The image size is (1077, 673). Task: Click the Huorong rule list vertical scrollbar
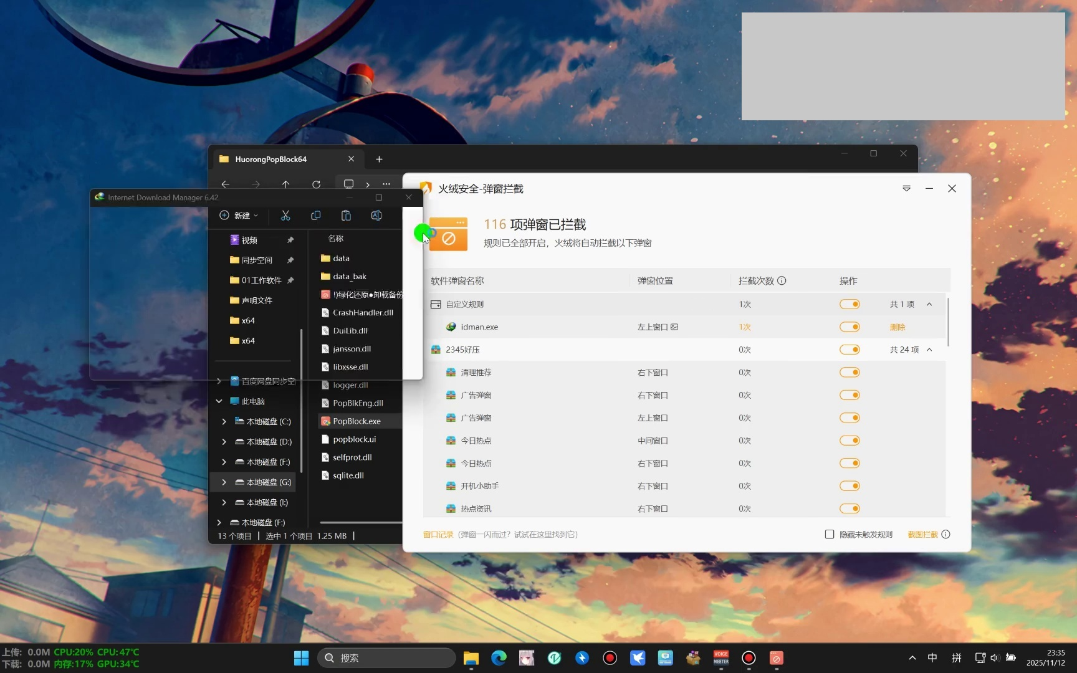click(948, 322)
